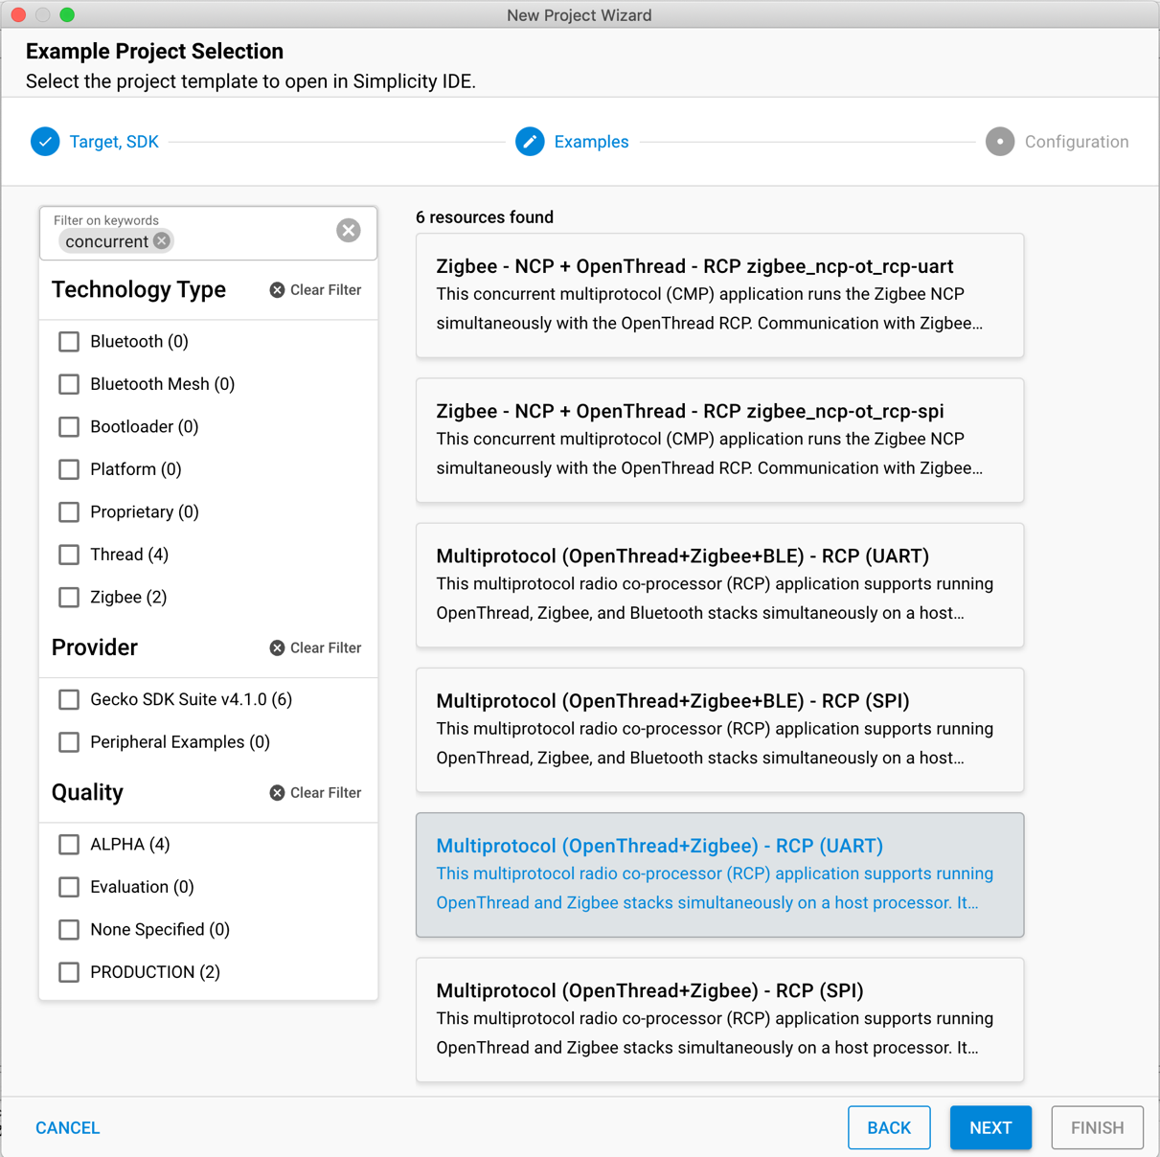Screen dimensions: 1160x1157
Task: Tick Gecko SDK Suite v4.1.0 checkbox
Action: tap(69, 700)
